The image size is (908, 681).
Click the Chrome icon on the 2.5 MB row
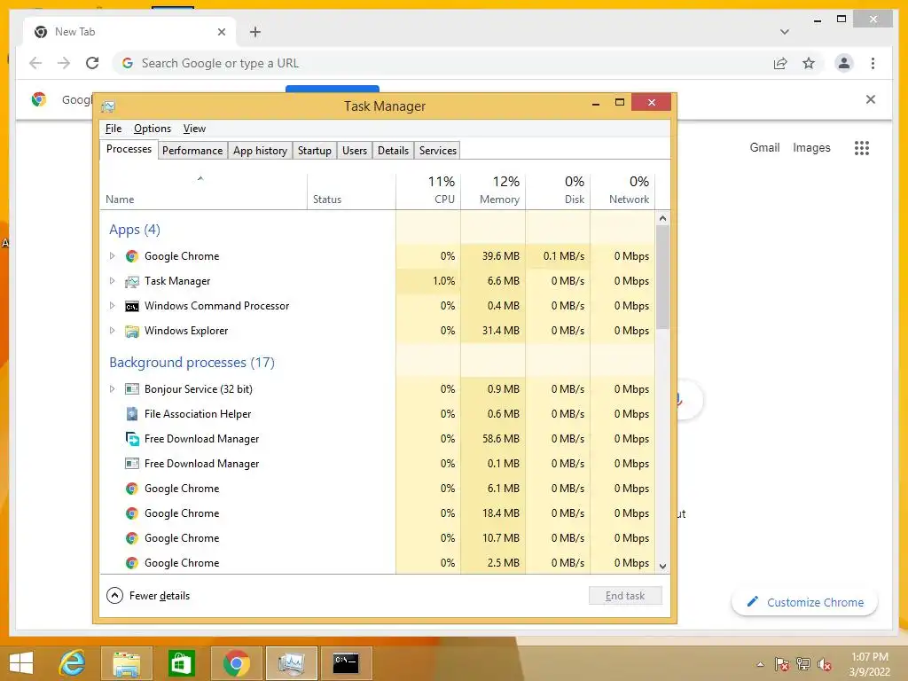coord(132,563)
